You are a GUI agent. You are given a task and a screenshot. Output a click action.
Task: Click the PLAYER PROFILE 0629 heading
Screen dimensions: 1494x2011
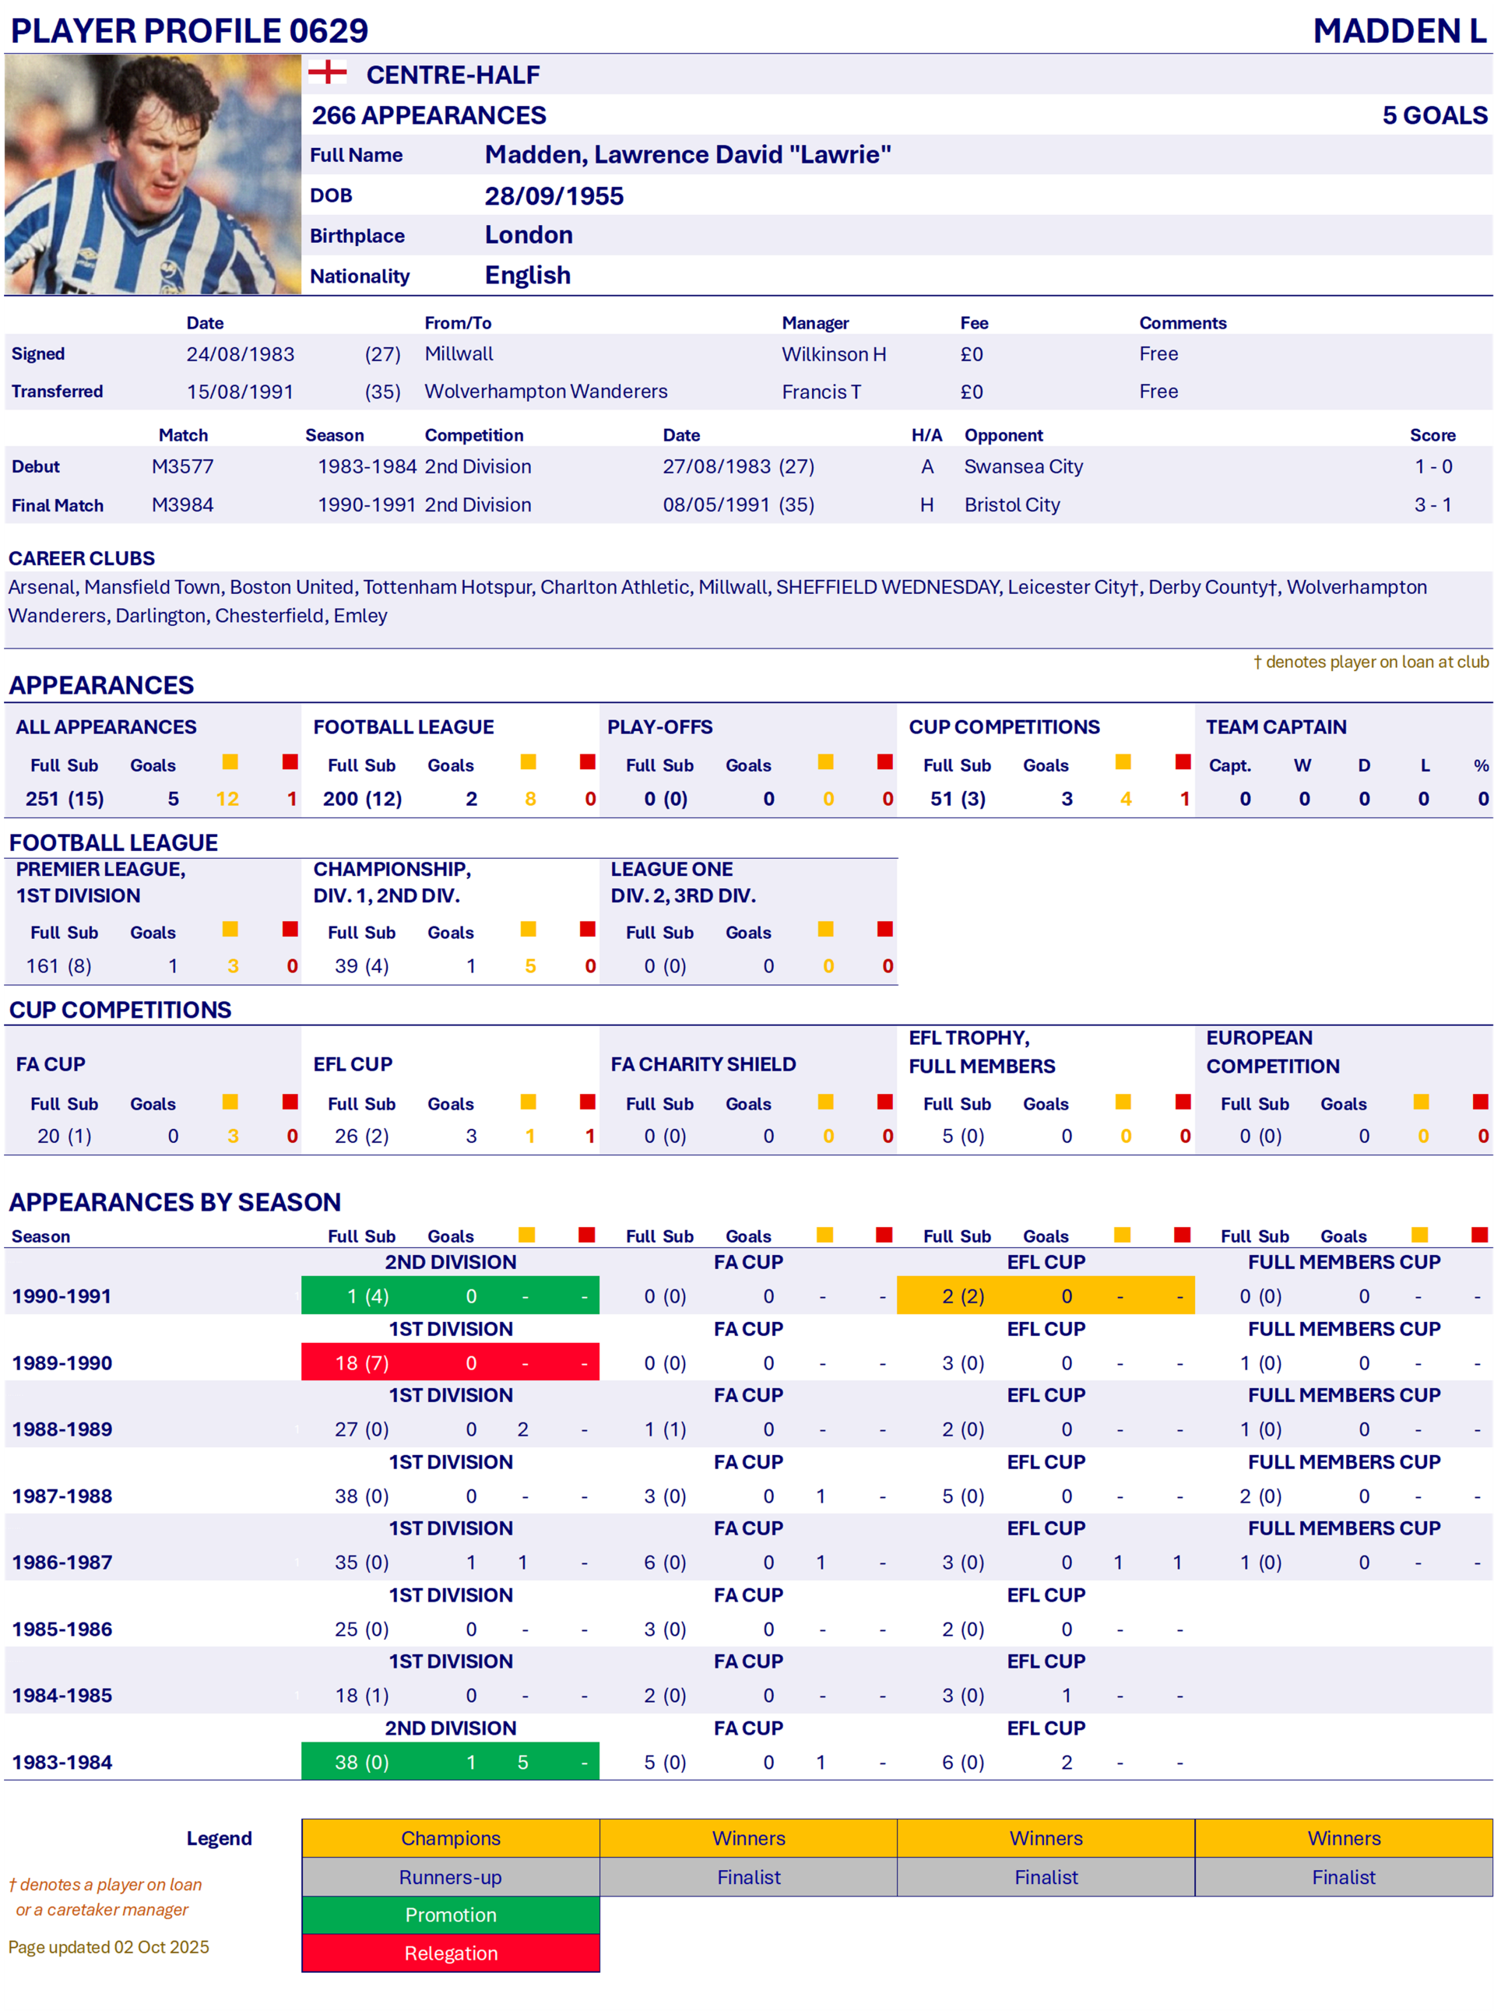190,30
